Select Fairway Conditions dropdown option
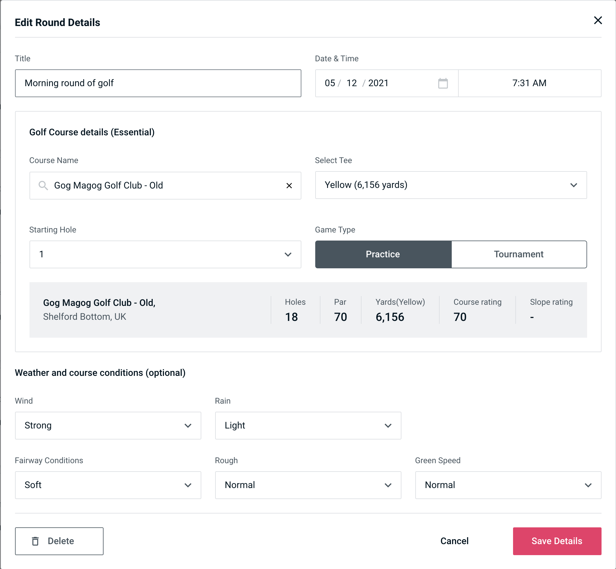 pyautogui.click(x=108, y=484)
